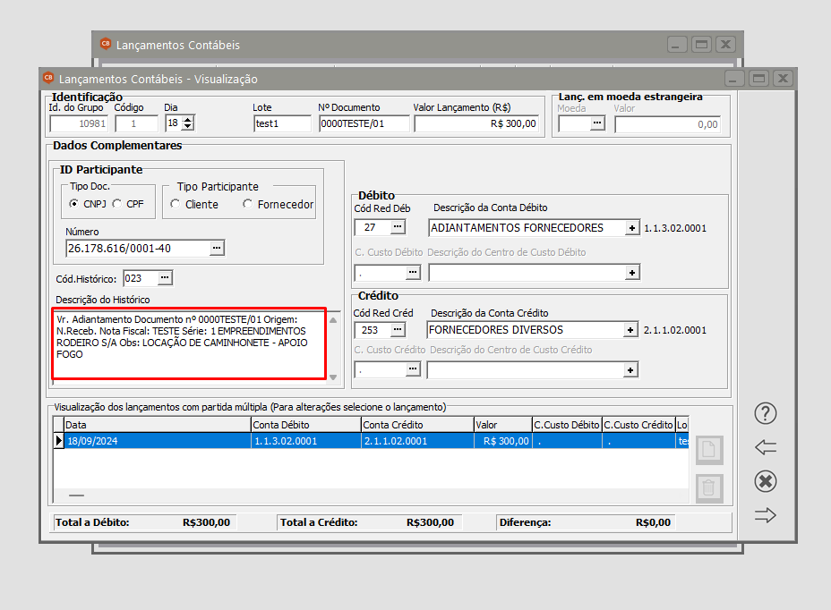Click plus button beside ADIANTAMENTOS FORNECEDORES

tap(631, 228)
